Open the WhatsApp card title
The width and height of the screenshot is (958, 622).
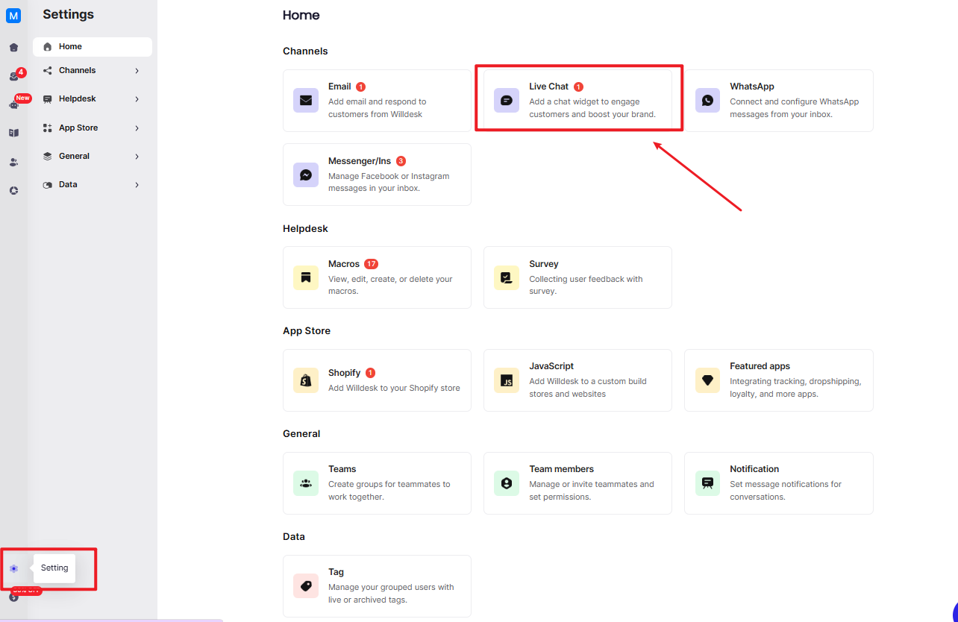coord(752,87)
